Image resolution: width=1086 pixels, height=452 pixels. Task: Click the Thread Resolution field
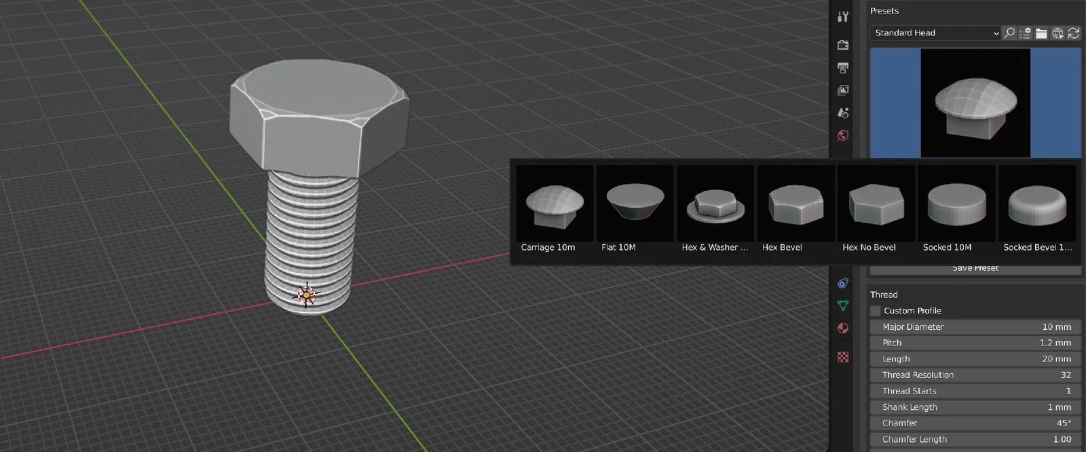pyautogui.click(x=975, y=375)
